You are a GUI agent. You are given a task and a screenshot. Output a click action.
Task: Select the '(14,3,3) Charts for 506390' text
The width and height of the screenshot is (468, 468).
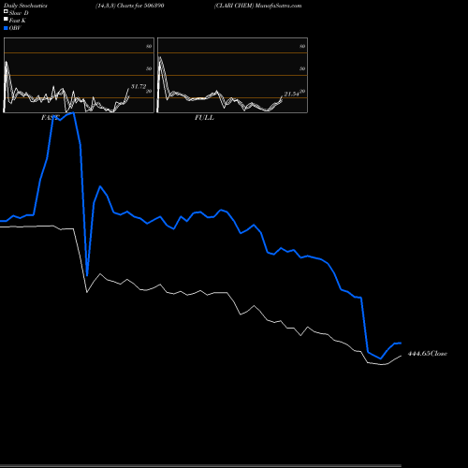point(130,6)
